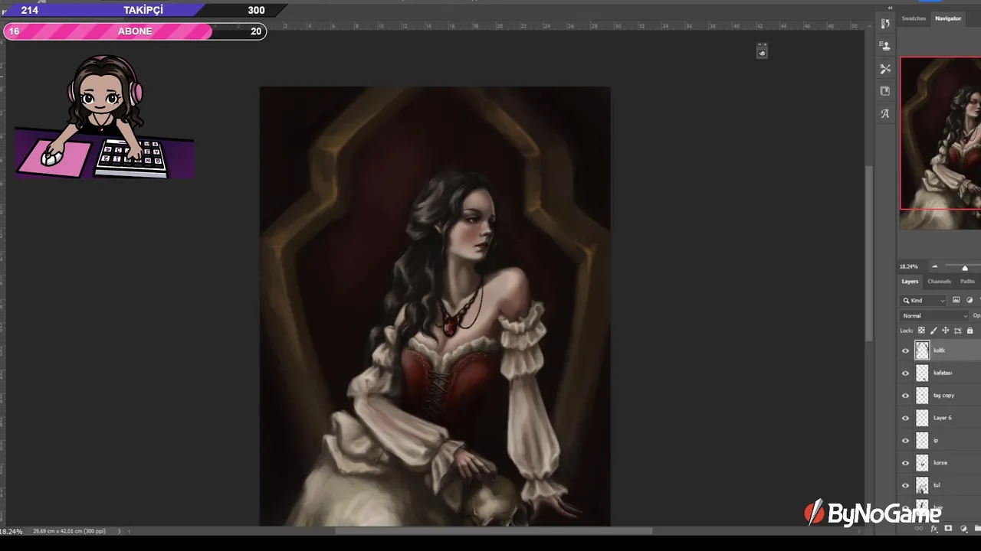Click the horizontal canvas scrollbar
Image resolution: width=981 pixels, height=551 pixels.
[x=494, y=531]
